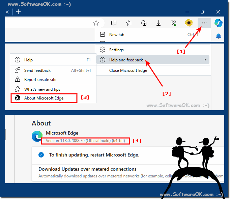
Task: Click the megaphone What's new icon
Action: point(18,89)
